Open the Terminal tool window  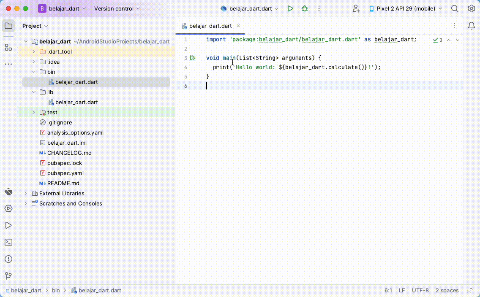click(x=8, y=242)
